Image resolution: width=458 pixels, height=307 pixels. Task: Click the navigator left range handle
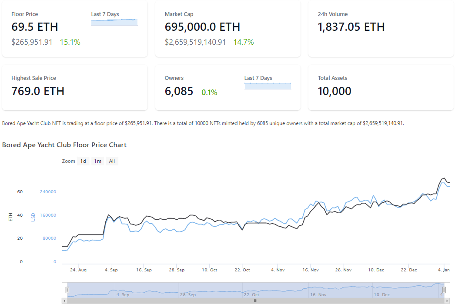pos(67,290)
